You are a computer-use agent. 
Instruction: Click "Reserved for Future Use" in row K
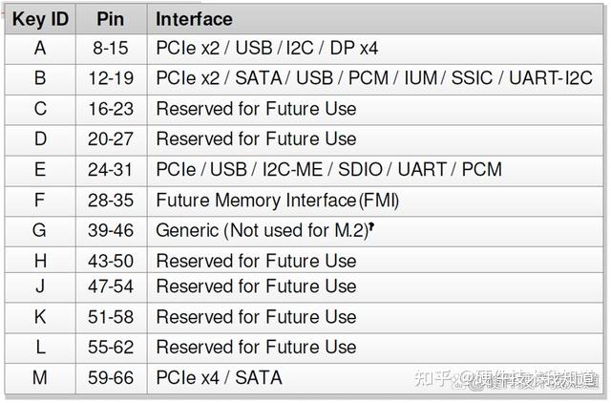[x=256, y=316]
